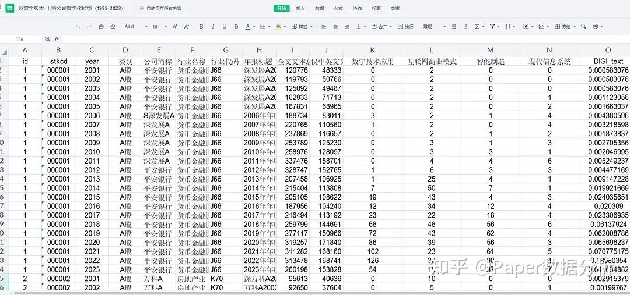Image resolution: width=630 pixels, height=295 pixels.
Task: Toggle bold formatting in the toolbar
Action: (x=201, y=26)
